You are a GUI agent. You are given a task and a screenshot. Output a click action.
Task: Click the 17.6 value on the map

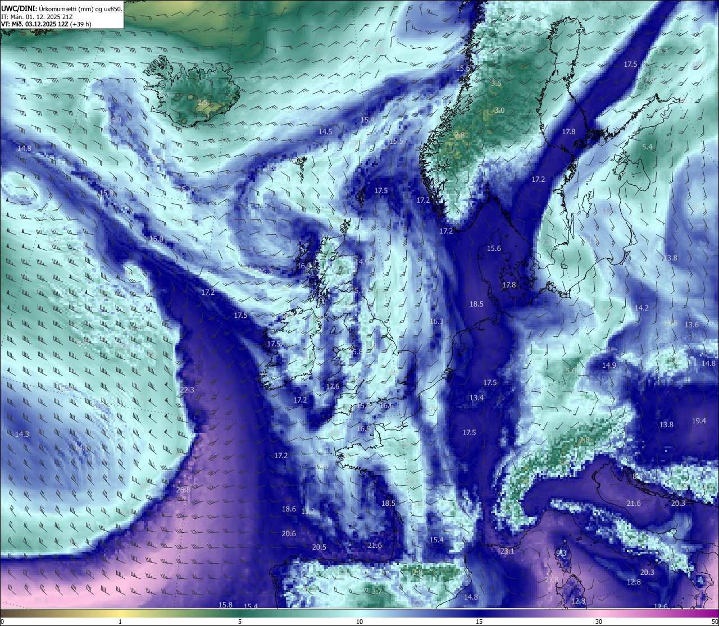pos(333,386)
